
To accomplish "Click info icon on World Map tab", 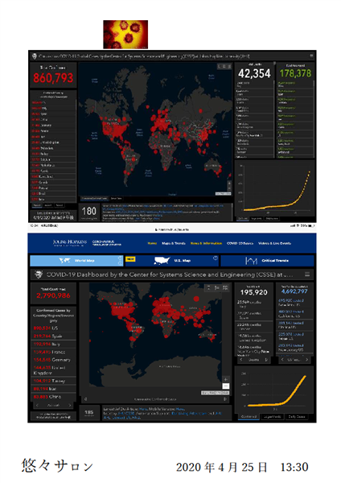I will point(120,258).
